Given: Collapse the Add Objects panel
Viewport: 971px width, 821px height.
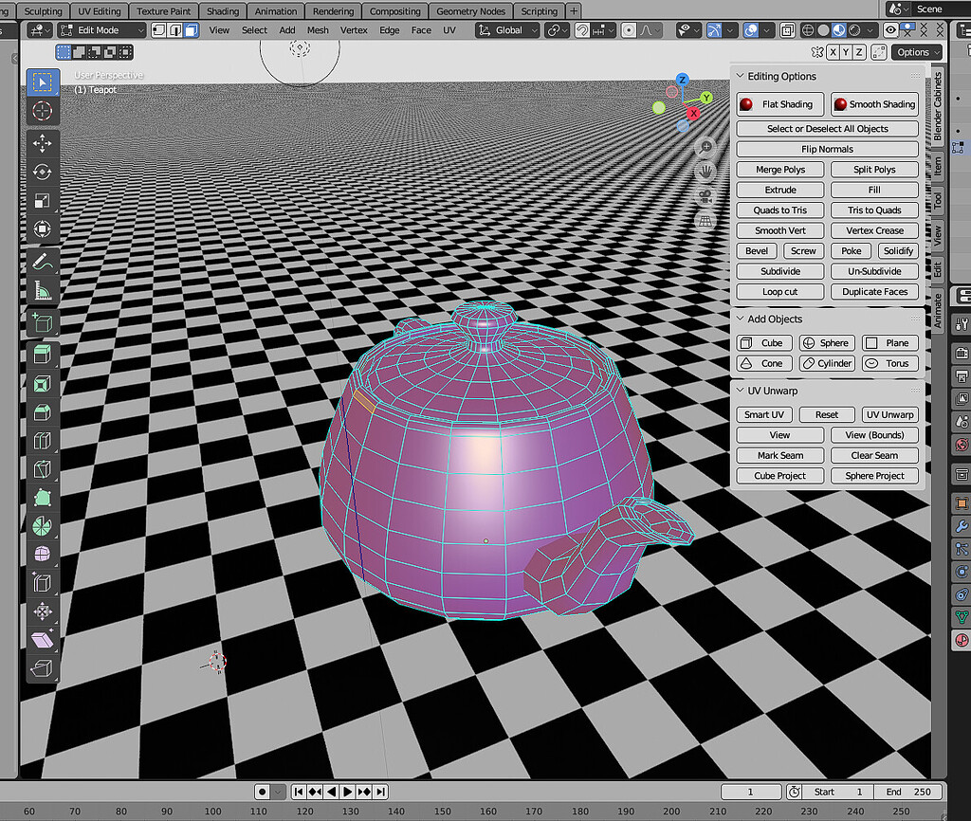Looking at the screenshot, I should point(740,319).
